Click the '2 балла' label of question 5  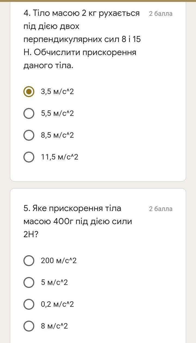pos(161,209)
